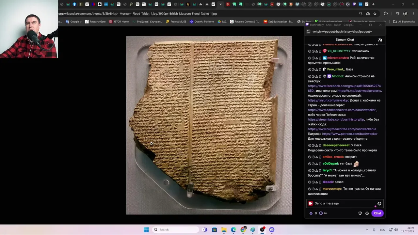This screenshot has width=418, height=235.
Task: Select the username Moobot in chat
Action: tap(338, 76)
